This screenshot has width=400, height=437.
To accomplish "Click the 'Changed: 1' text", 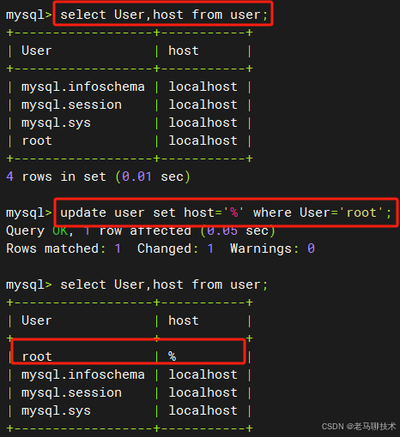I will (175, 248).
